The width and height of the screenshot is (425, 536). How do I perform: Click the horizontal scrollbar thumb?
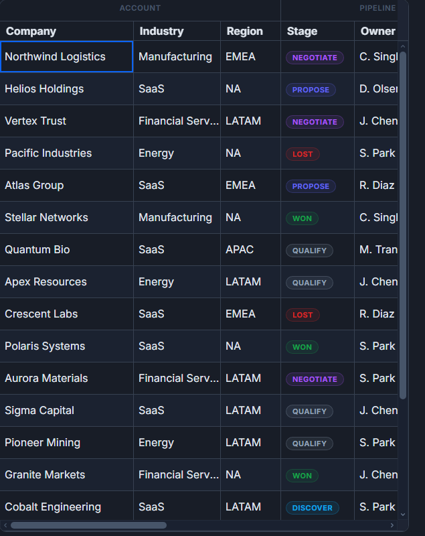pyautogui.click(x=89, y=525)
